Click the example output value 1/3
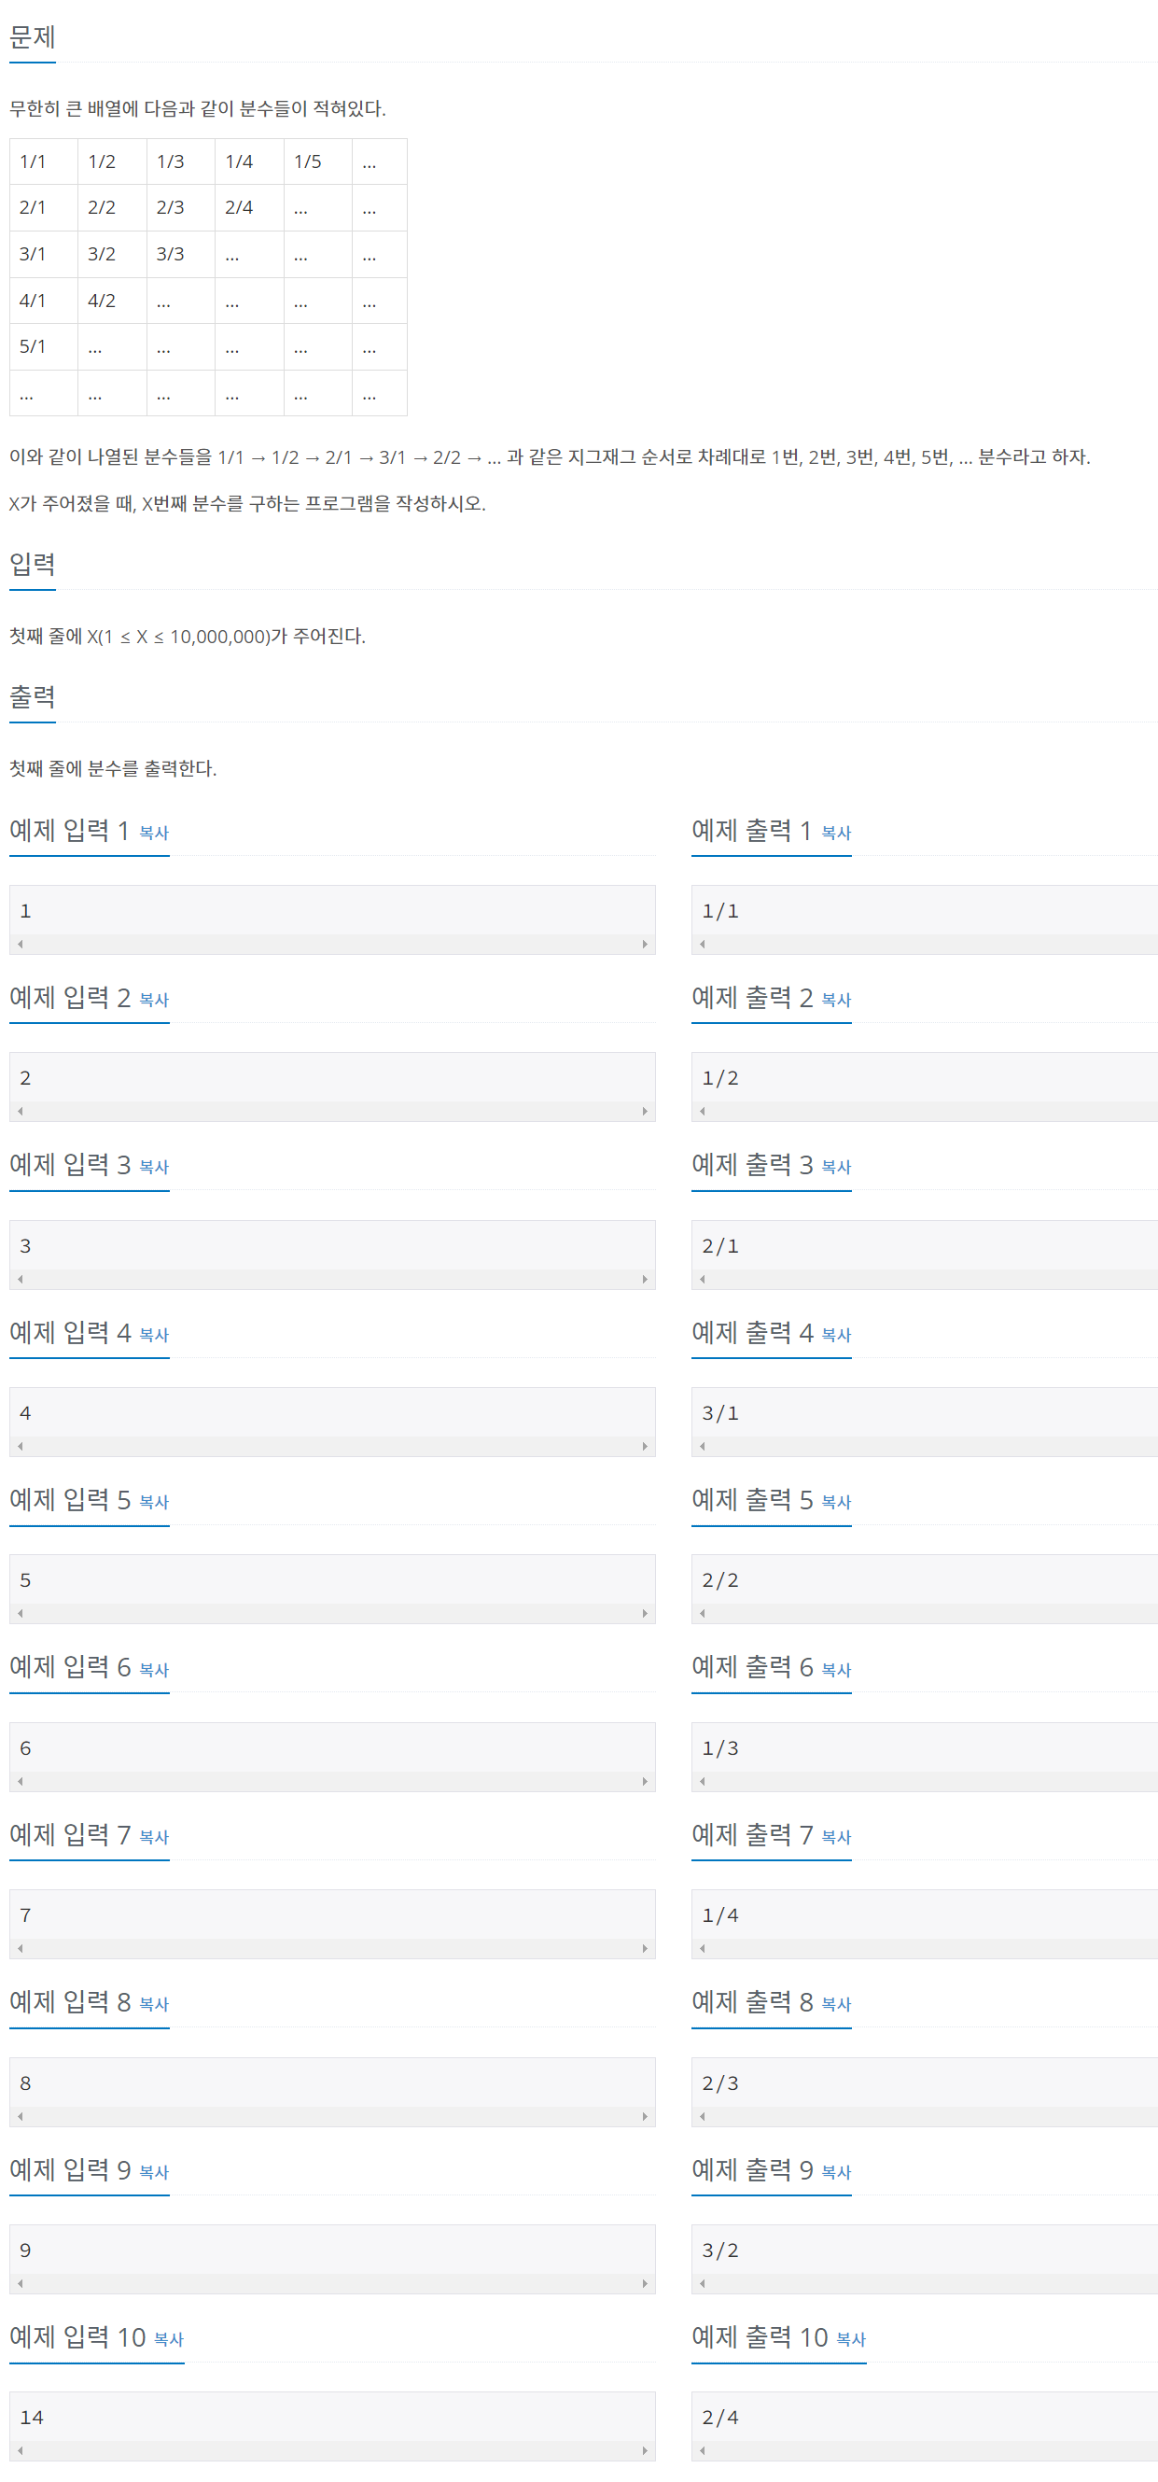1158x2482 pixels. coord(720,1748)
